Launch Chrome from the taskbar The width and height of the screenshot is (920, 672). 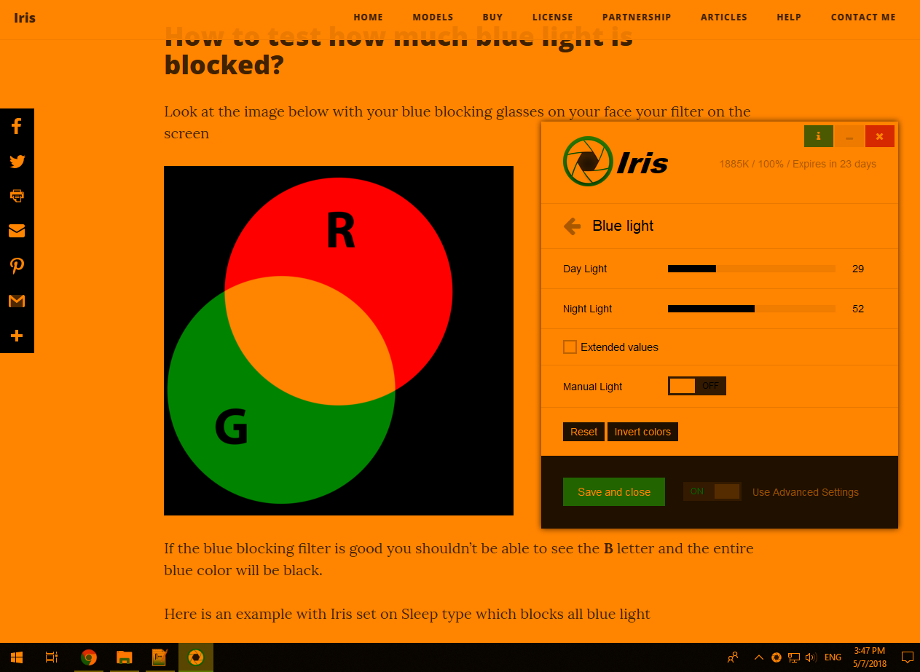pos(89,657)
